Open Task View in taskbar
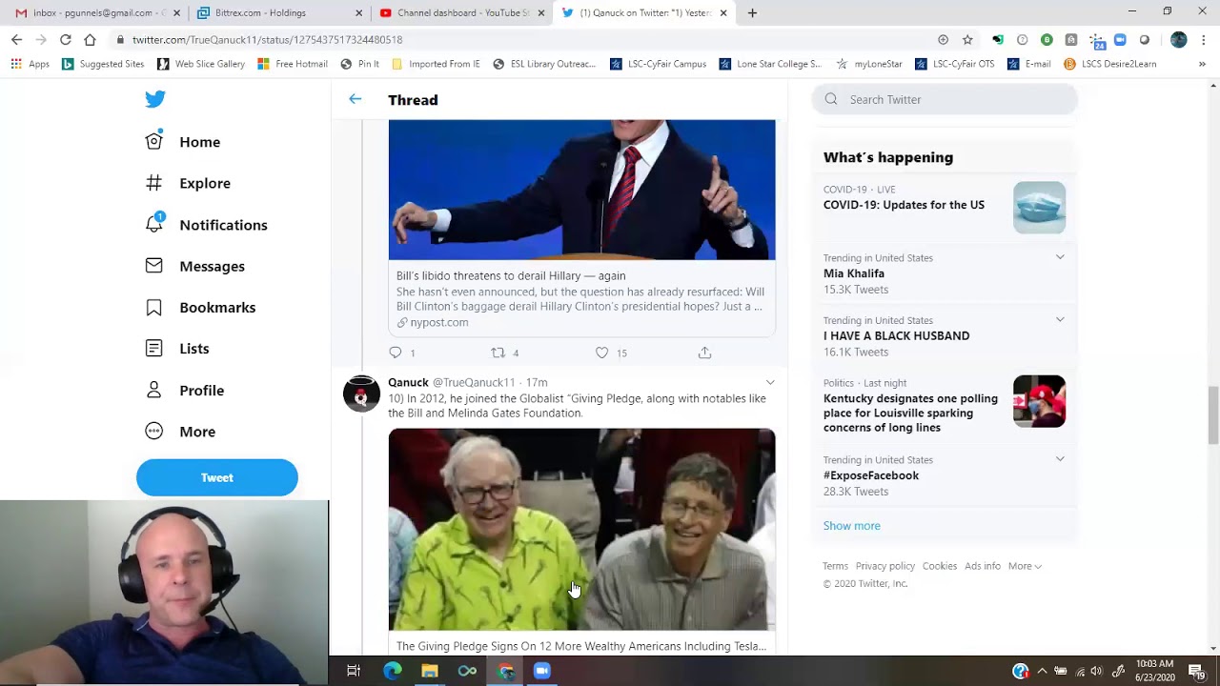 click(x=354, y=671)
